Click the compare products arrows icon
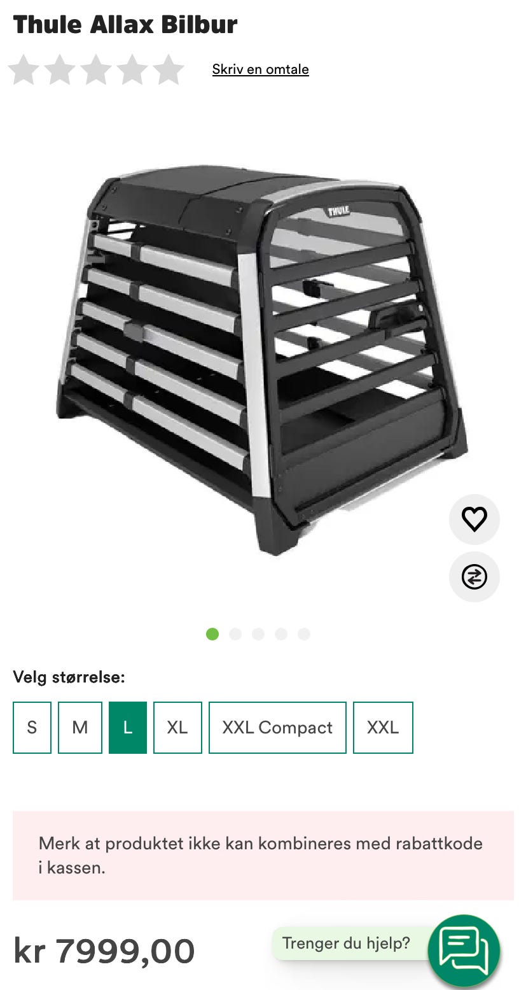This screenshot has width=519, height=990. tap(474, 577)
